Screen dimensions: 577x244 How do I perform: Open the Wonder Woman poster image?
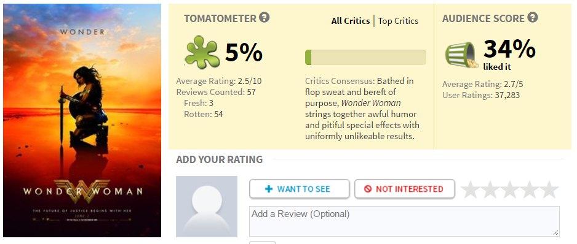click(82, 120)
